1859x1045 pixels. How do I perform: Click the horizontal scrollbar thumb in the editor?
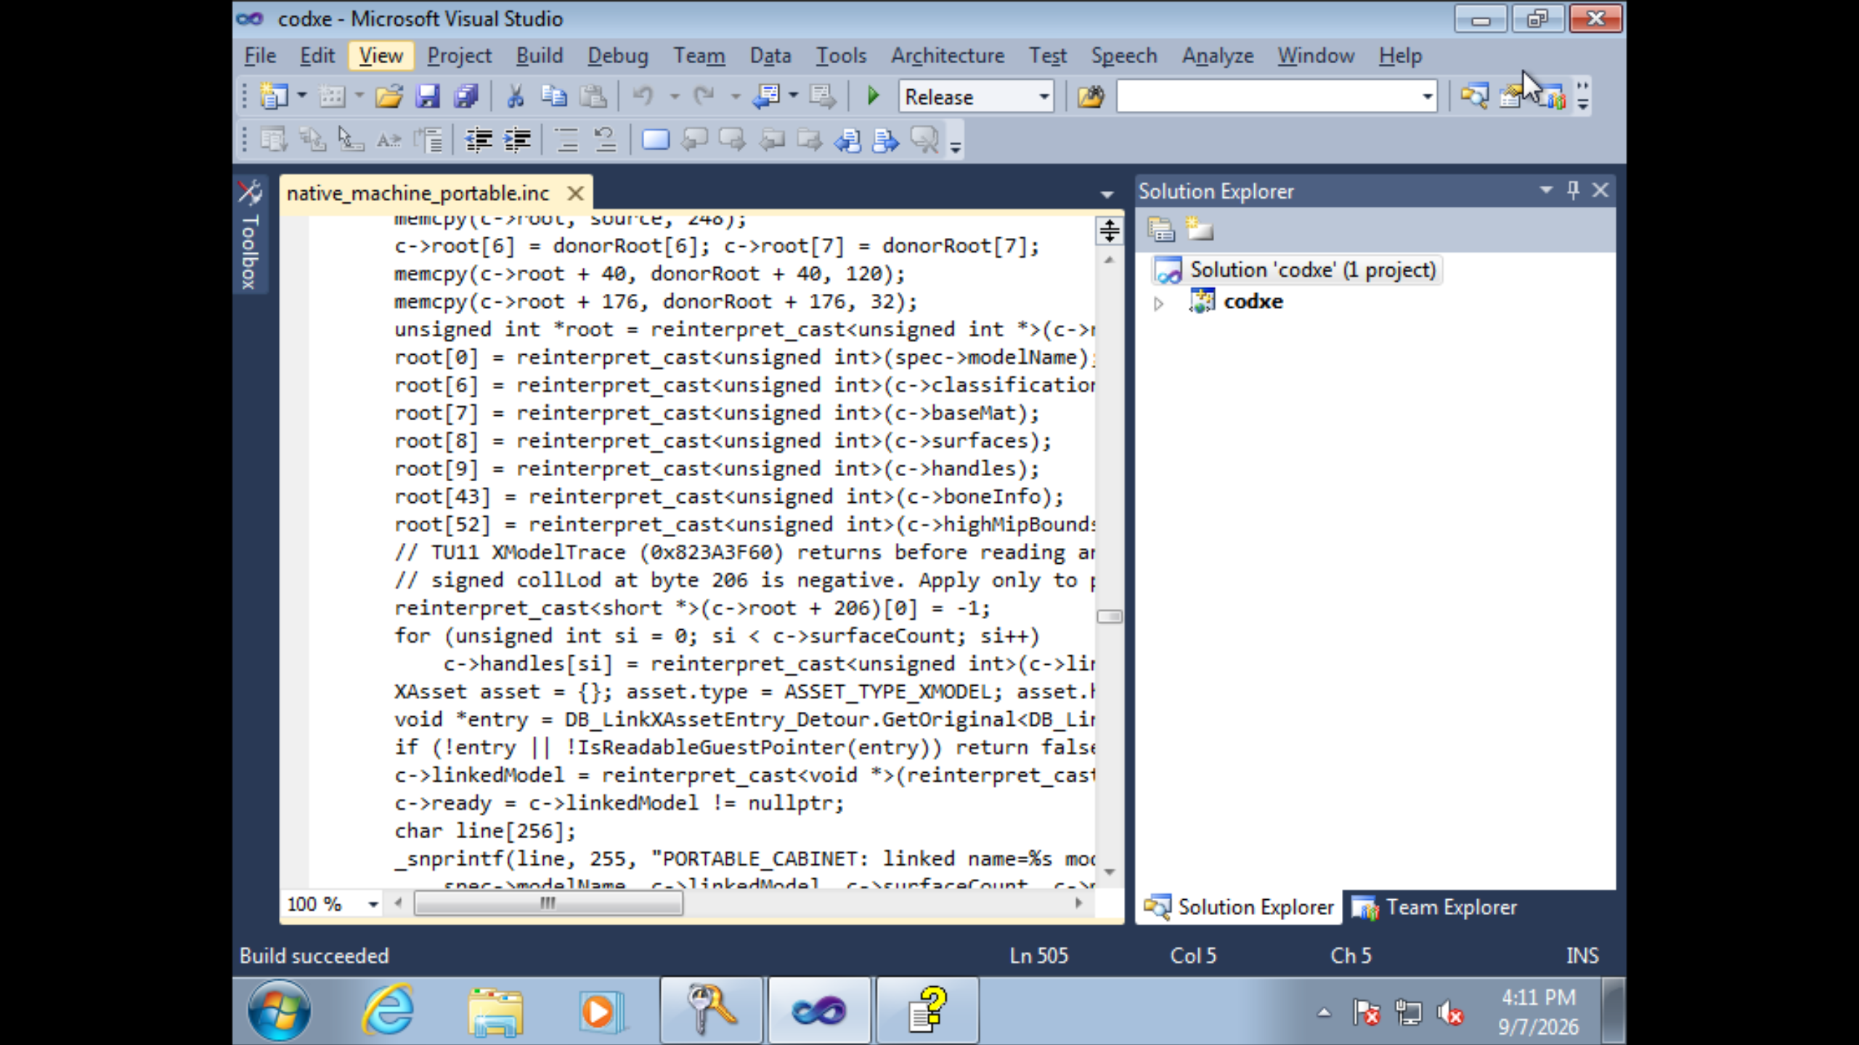click(548, 903)
